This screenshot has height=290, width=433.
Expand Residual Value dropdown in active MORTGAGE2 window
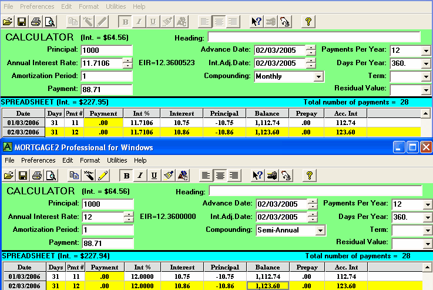tap(427, 243)
